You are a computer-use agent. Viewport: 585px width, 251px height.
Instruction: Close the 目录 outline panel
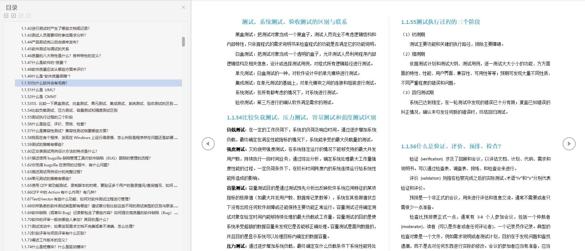tap(184, 7)
